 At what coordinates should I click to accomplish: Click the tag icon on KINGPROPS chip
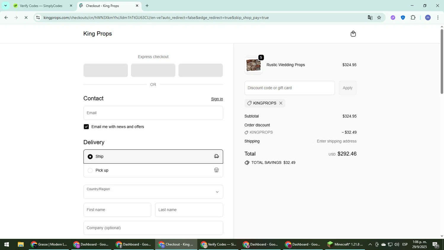(249, 103)
